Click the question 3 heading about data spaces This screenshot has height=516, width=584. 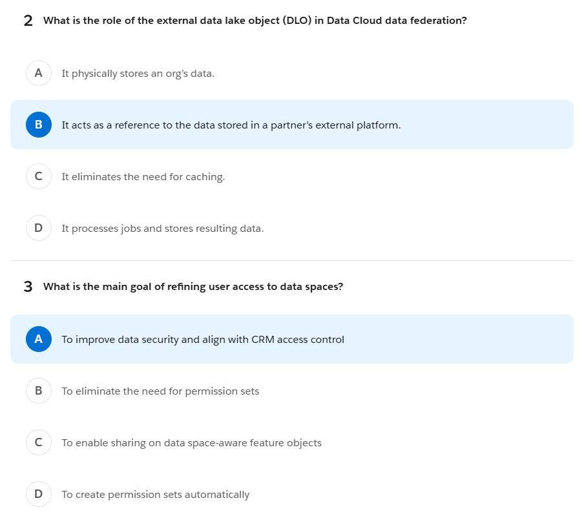click(x=193, y=287)
